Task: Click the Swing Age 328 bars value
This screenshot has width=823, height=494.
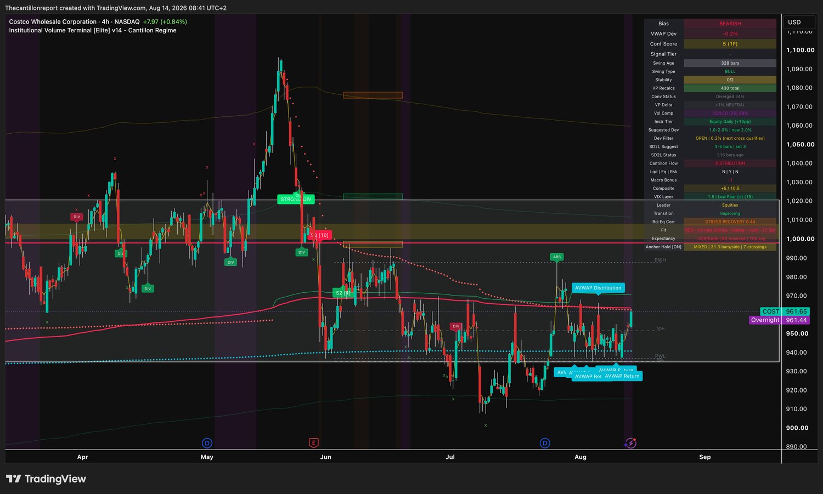Action: click(x=730, y=63)
